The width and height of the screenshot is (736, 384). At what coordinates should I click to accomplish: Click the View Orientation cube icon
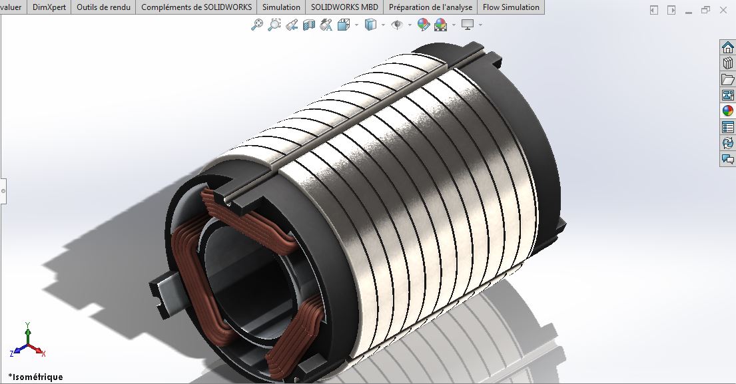pos(344,25)
